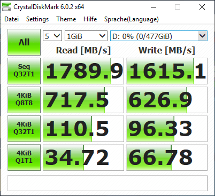The height and width of the screenshot is (196, 215).
Task: Select the Seq read result 1789.9
Action: [x=83, y=71]
